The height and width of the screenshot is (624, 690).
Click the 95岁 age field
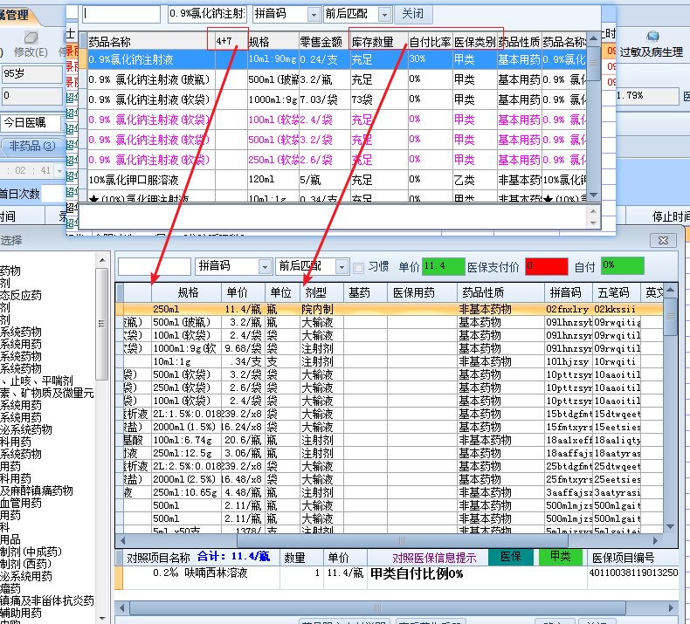[31, 74]
